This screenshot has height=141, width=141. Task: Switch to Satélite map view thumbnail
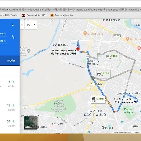pos(31,123)
